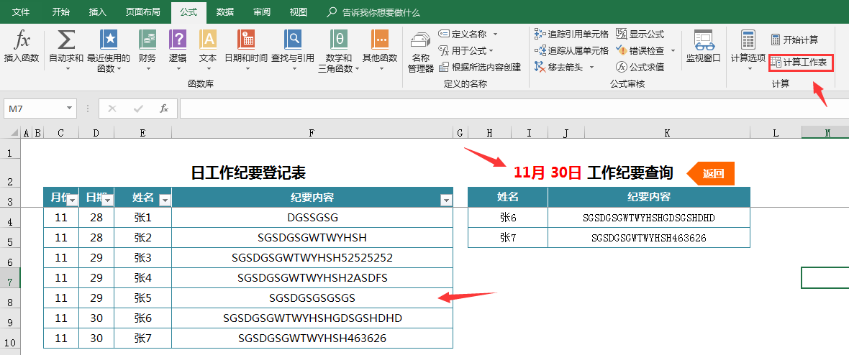Open the Text (文本) functions icon
The width and height of the screenshot is (849, 355).
208,40
